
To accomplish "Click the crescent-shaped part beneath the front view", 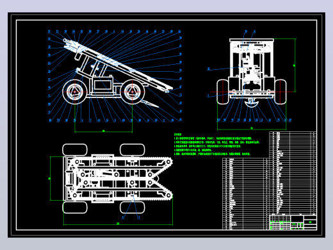I will pyautogui.click(x=252, y=104).
